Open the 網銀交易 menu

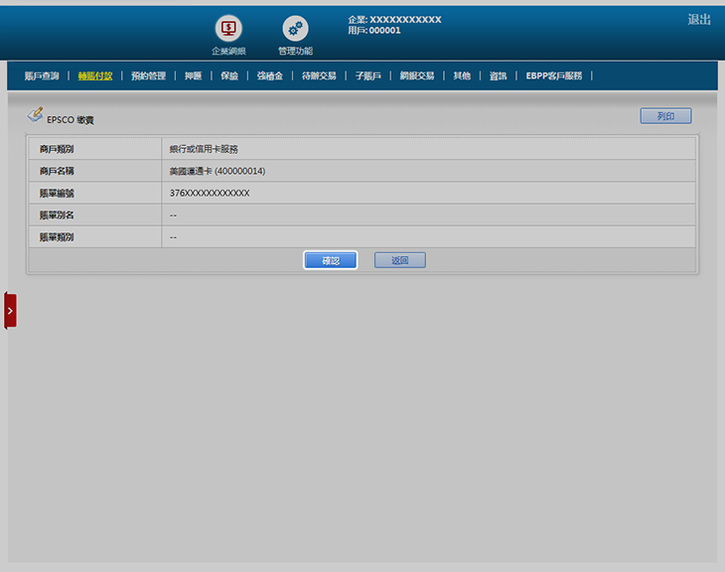[417, 75]
